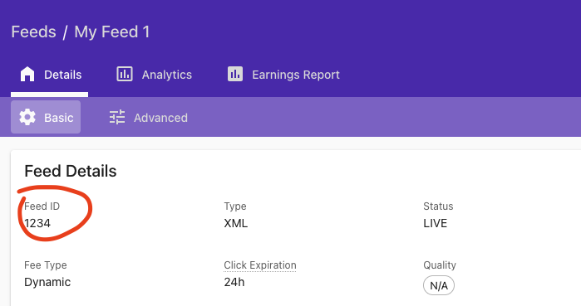Image resolution: width=581 pixels, height=306 pixels.
Task: Click the N/A quality badge
Action: 439,285
